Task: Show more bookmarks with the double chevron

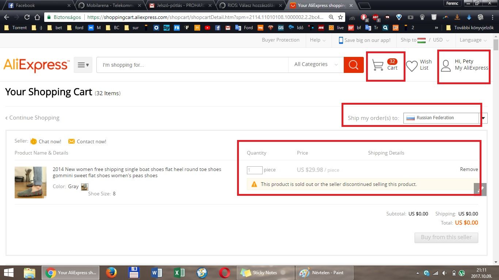Action: point(436,28)
